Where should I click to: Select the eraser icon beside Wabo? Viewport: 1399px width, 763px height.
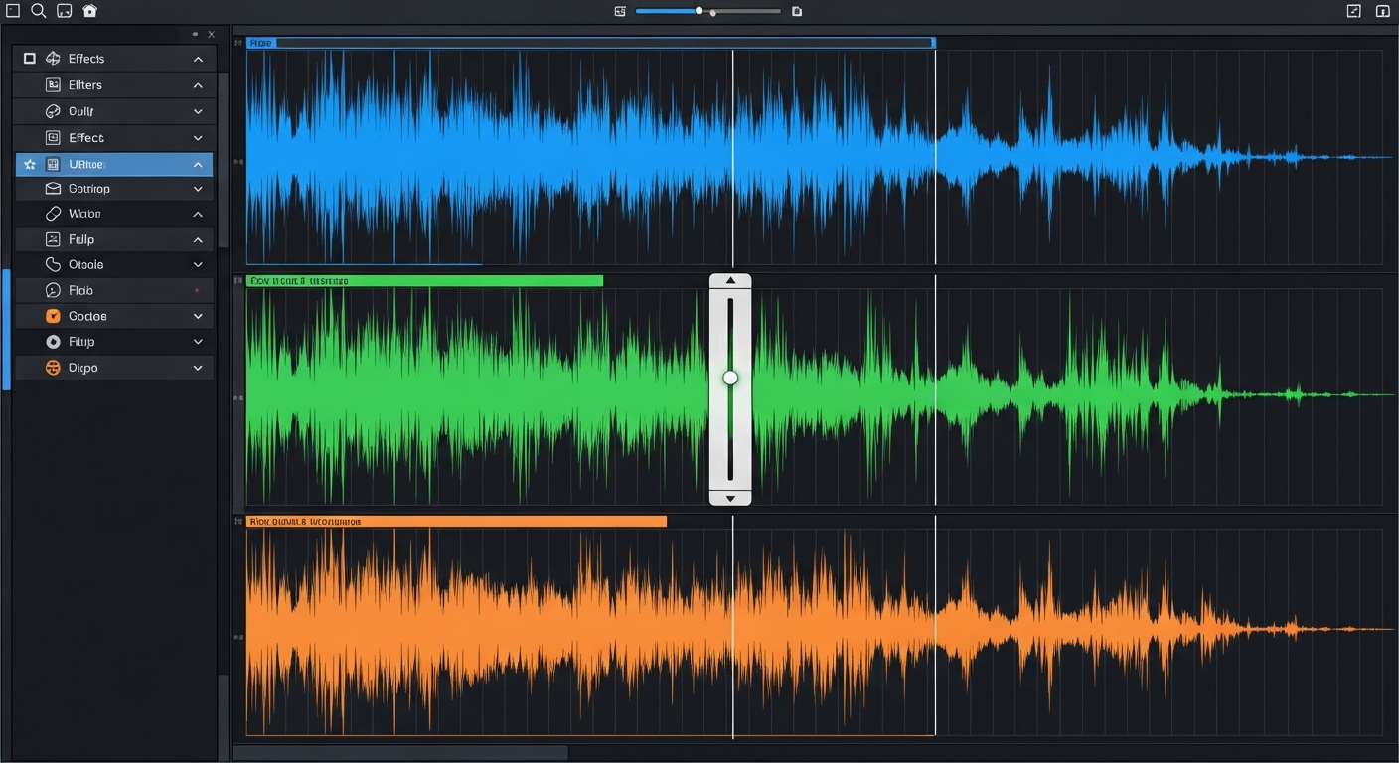[55, 213]
